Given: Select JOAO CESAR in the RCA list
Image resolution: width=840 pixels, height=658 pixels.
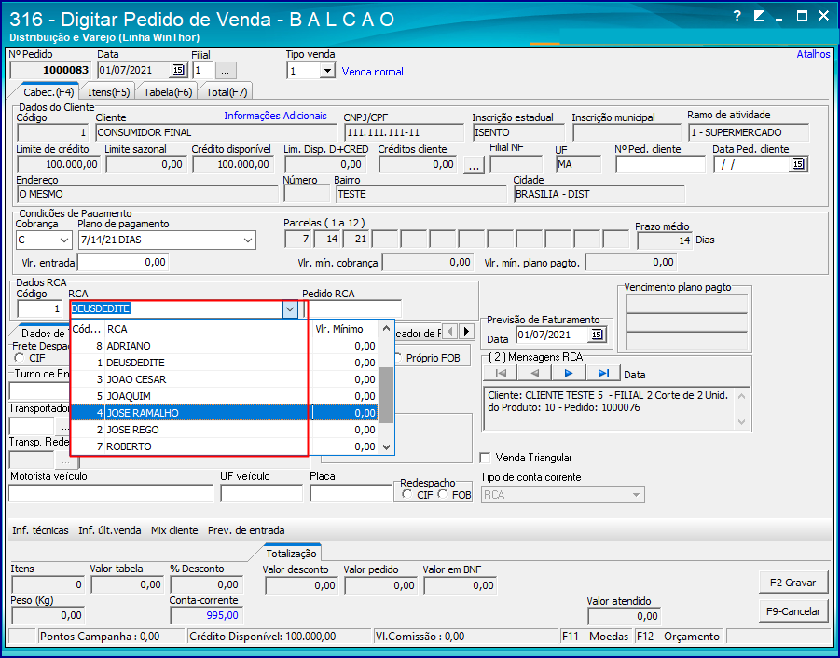Looking at the screenshot, I should point(224,379).
